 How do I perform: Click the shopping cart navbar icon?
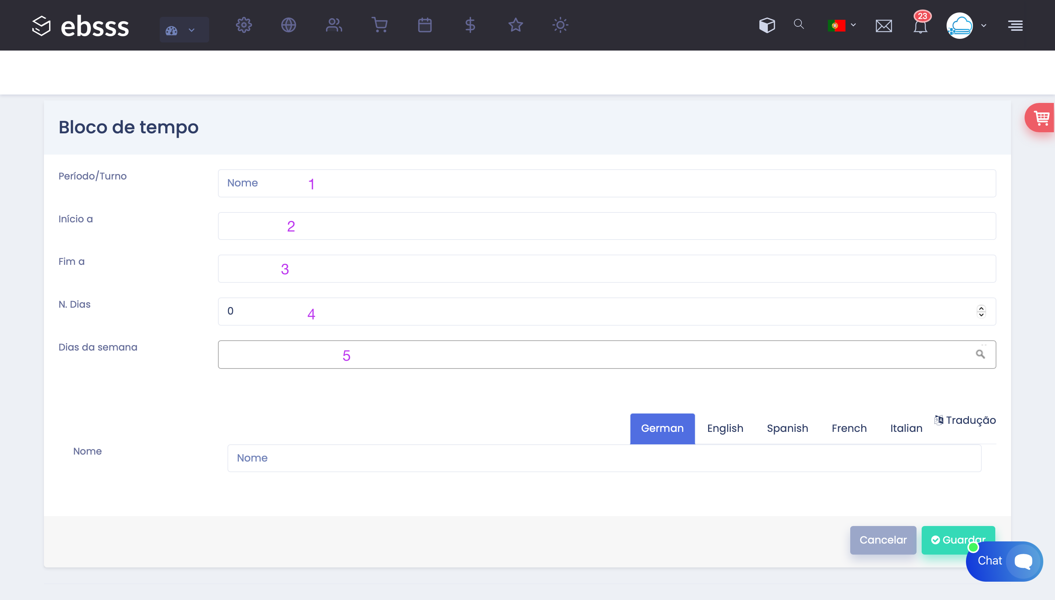pos(379,25)
